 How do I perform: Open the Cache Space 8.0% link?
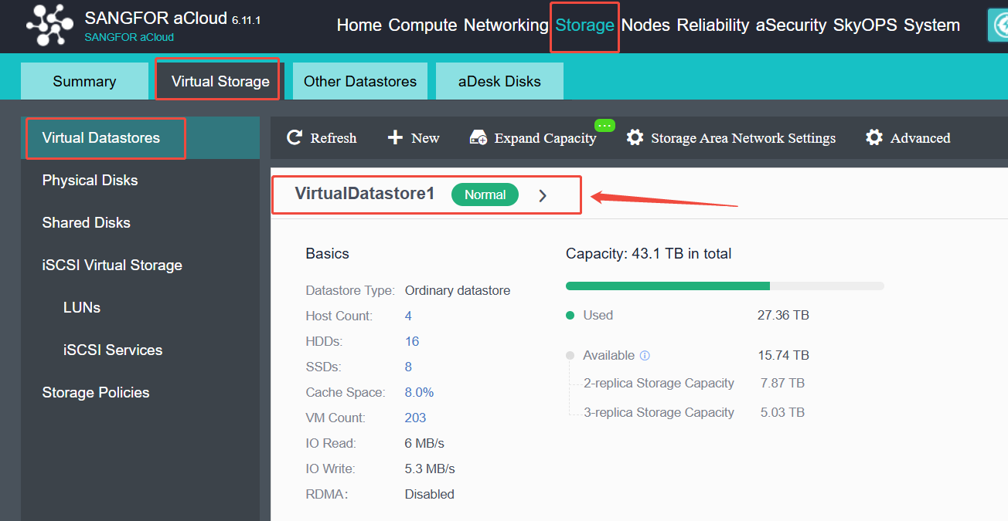(419, 392)
